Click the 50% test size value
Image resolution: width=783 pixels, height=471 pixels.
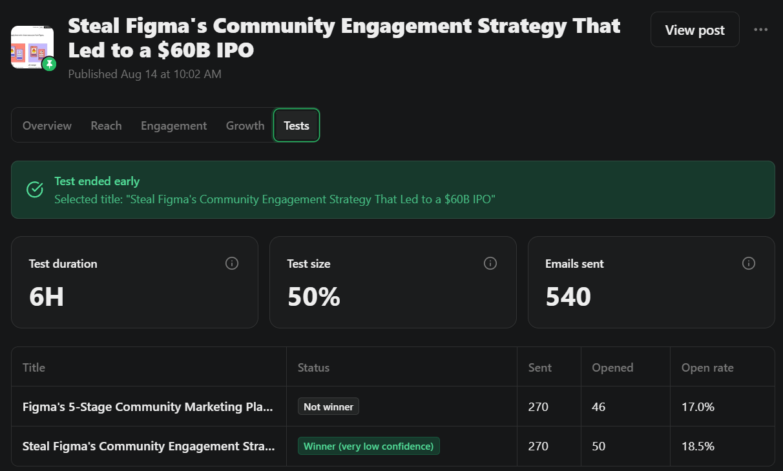(x=314, y=297)
